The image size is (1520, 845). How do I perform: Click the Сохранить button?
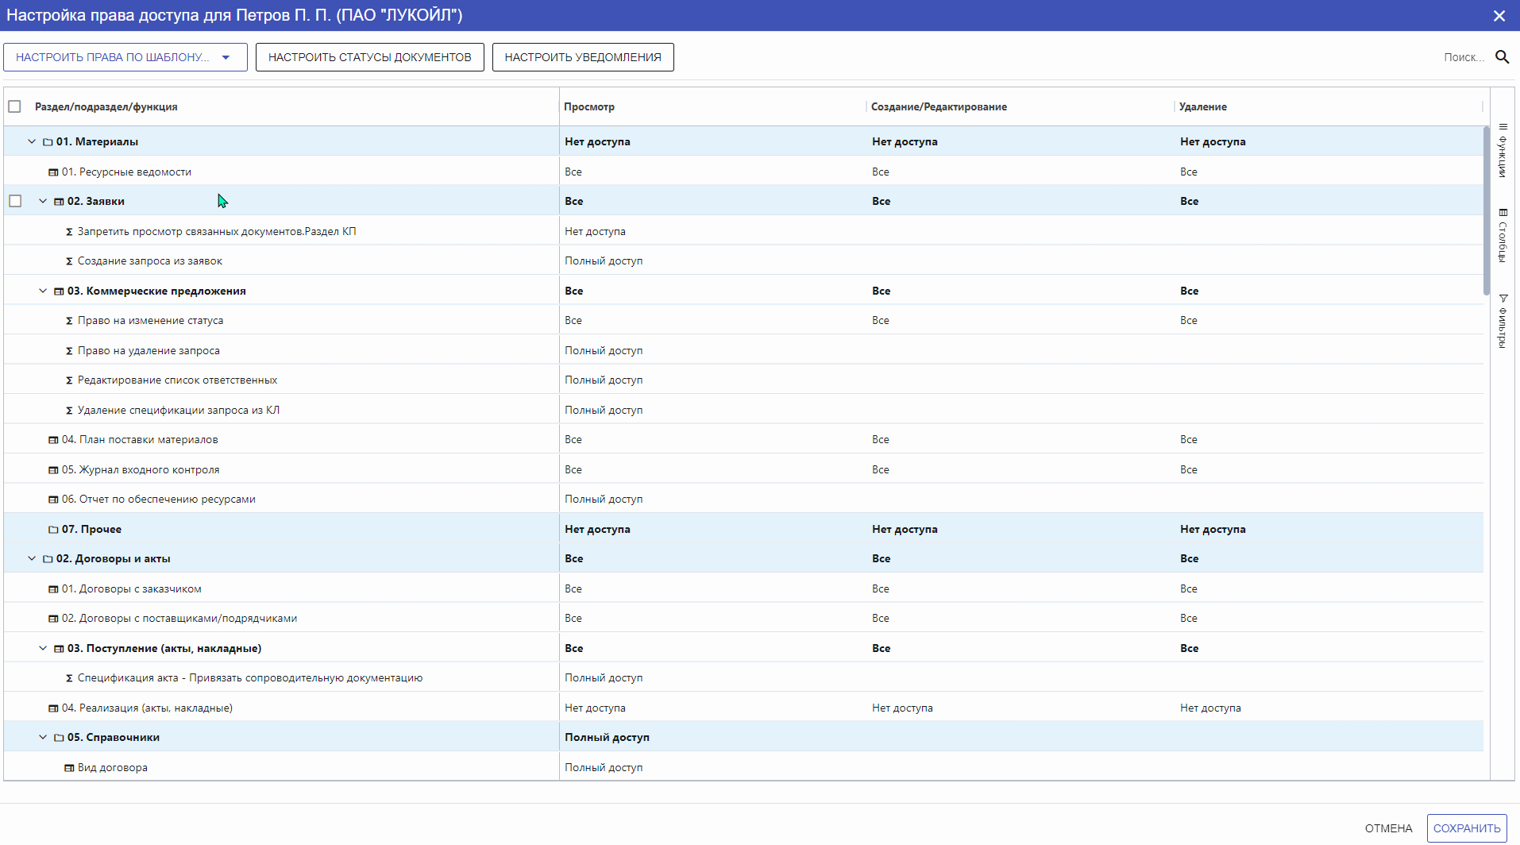point(1467,828)
